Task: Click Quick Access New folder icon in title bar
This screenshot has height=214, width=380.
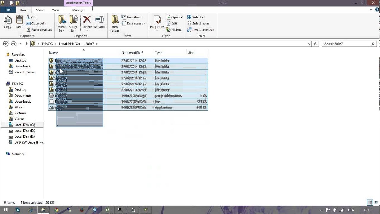Action: [18, 3]
